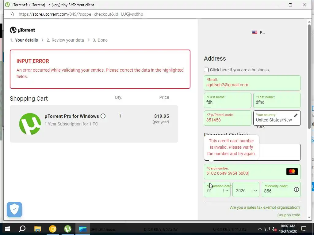
Task: Click the network icon in the system tray
Action: (x=267, y=229)
